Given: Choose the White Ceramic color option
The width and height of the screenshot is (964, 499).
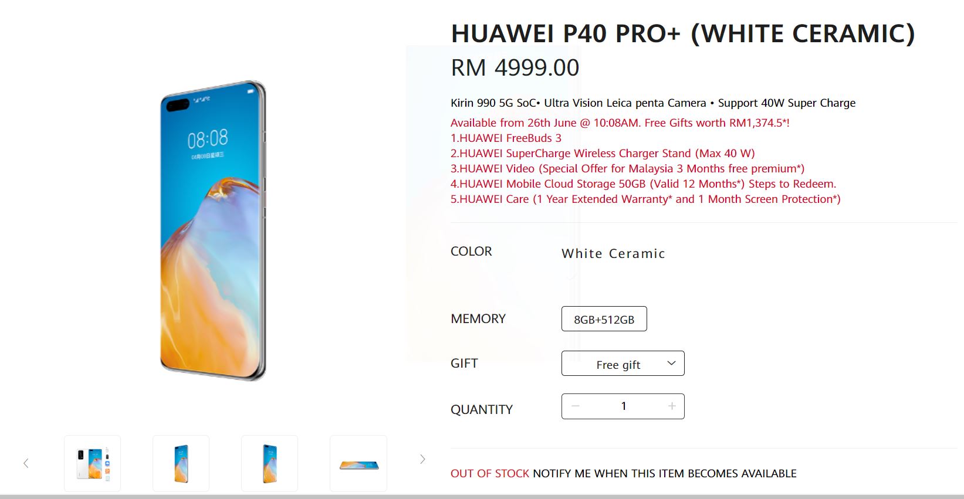Looking at the screenshot, I should point(613,253).
